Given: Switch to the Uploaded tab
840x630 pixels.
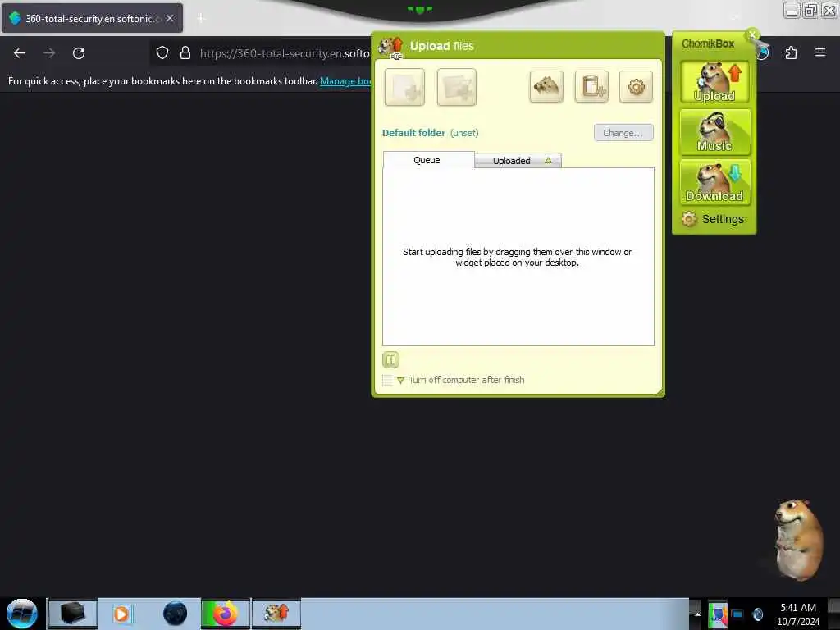Looking at the screenshot, I should pyautogui.click(x=518, y=160).
